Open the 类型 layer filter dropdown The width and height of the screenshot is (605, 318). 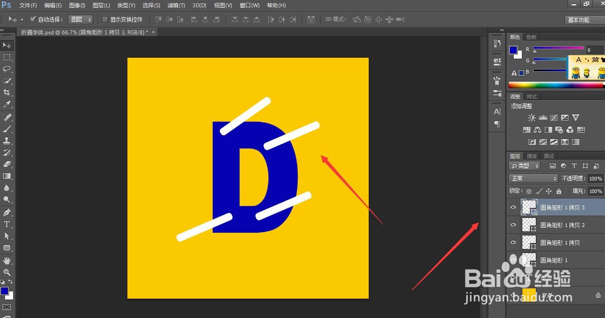pos(524,166)
